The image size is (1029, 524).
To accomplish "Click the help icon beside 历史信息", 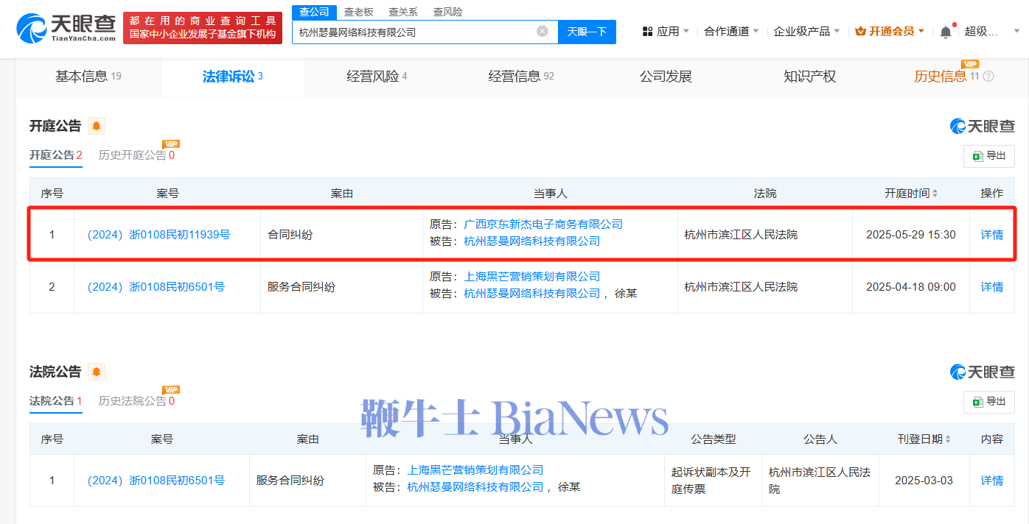I will pyautogui.click(x=989, y=77).
